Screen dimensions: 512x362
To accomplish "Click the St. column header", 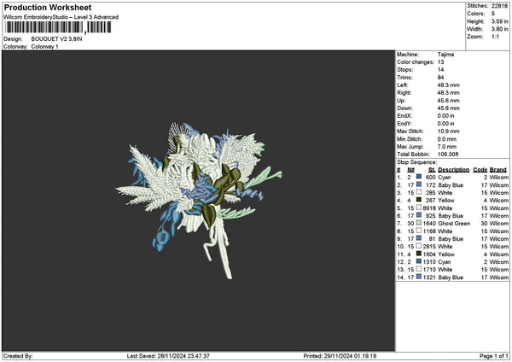I will [432, 170].
